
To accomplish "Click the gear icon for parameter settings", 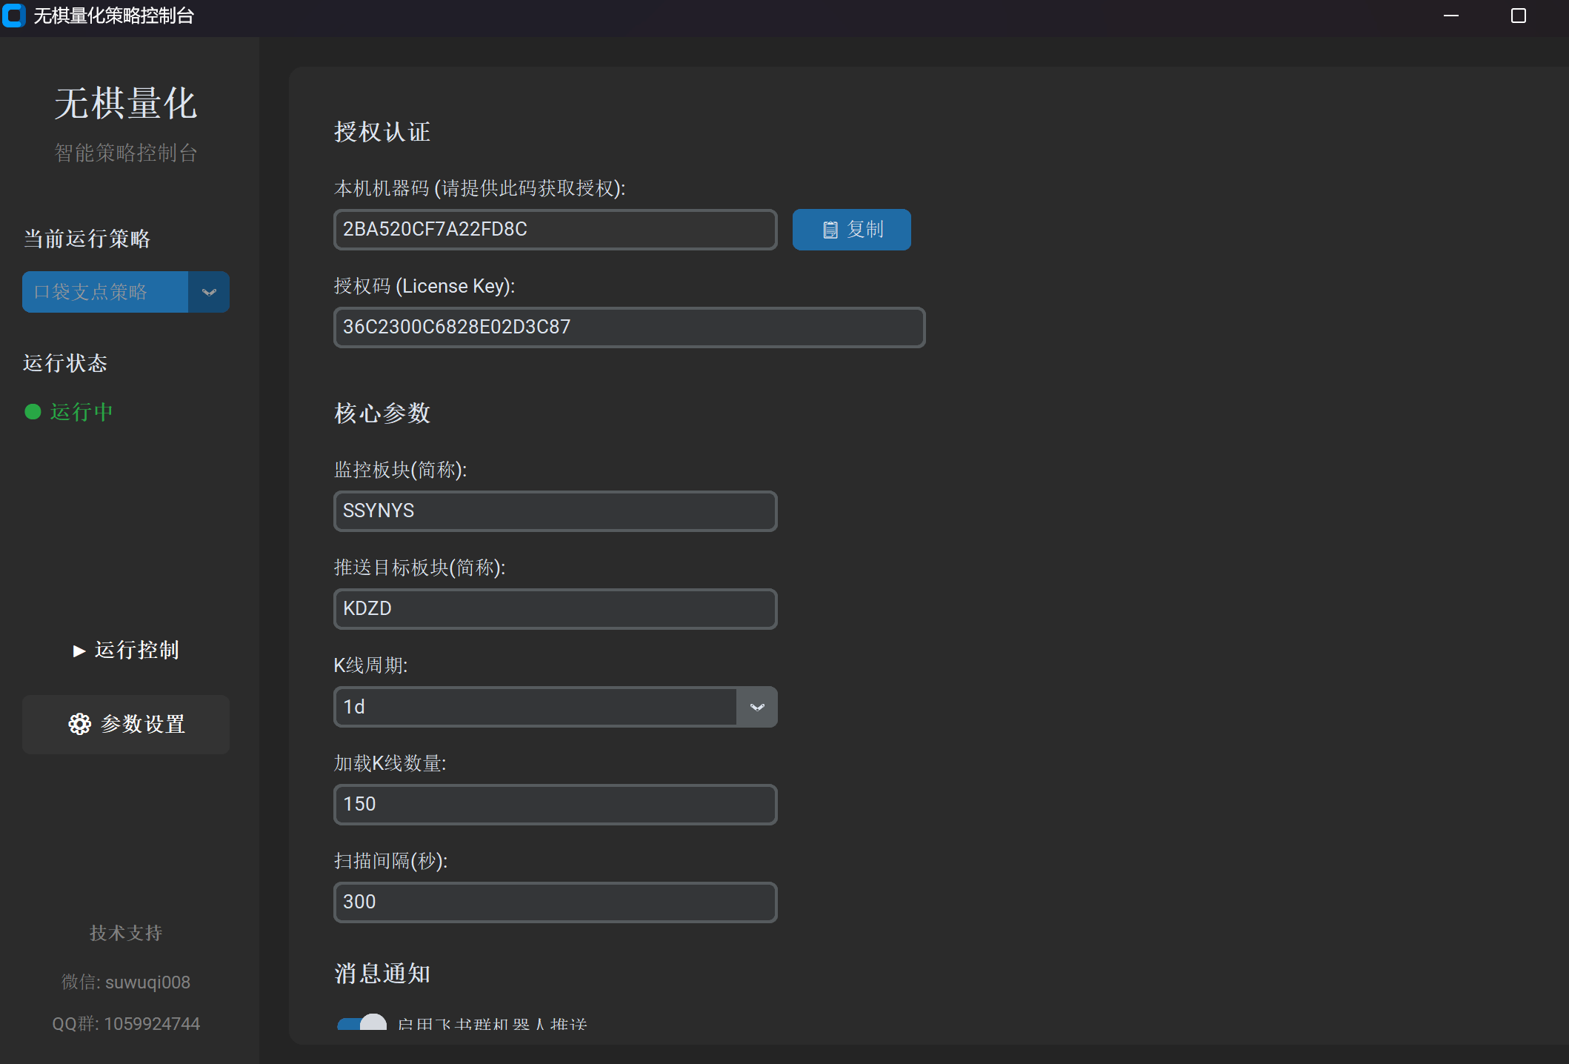I will pos(79,724).
